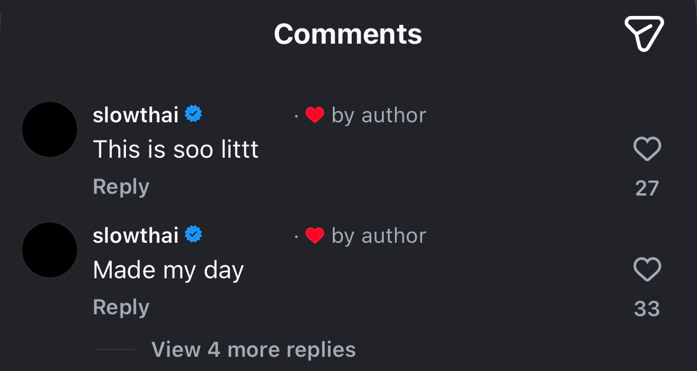This screenshot has width=697, height=371.
Task: Reply to the "This is soo littt" comment
Action: (121, 187)
